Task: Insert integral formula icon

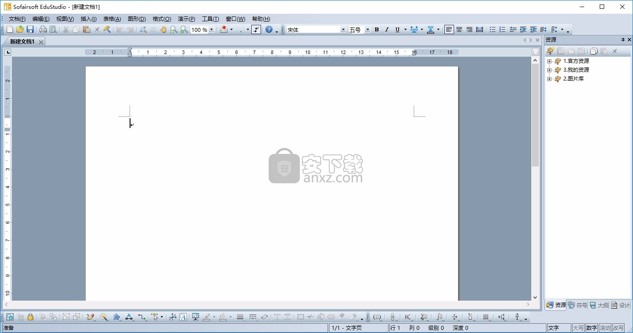Action: pyautogui.click(x=439, y=317)
